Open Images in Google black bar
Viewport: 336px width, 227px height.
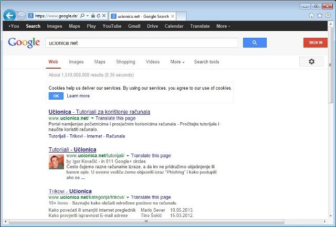55,26
